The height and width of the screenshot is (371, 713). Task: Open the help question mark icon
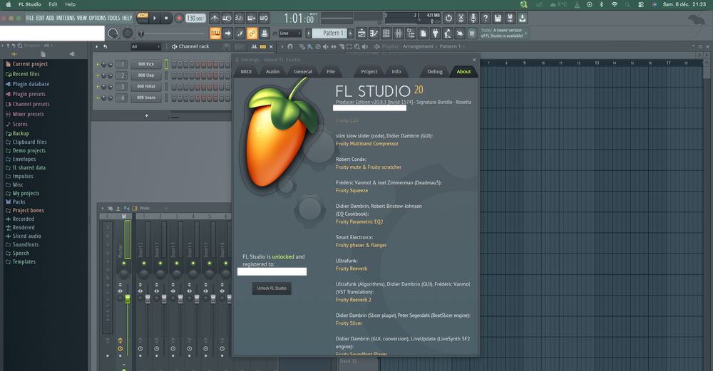(485, 19)
